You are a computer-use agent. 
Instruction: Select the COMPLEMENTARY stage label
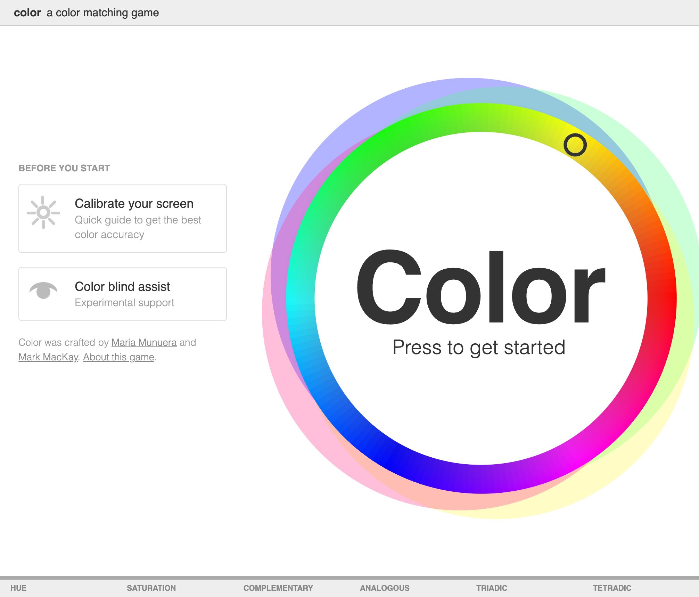click(278, 588)
